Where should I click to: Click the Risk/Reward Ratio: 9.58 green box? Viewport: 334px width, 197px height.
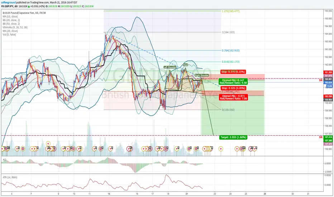click(233, 81)
